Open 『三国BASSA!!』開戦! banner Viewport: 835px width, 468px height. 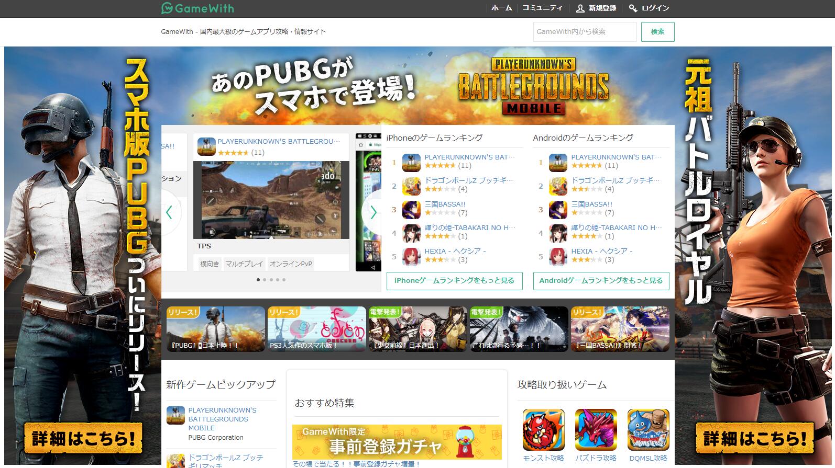coord(620,329)
